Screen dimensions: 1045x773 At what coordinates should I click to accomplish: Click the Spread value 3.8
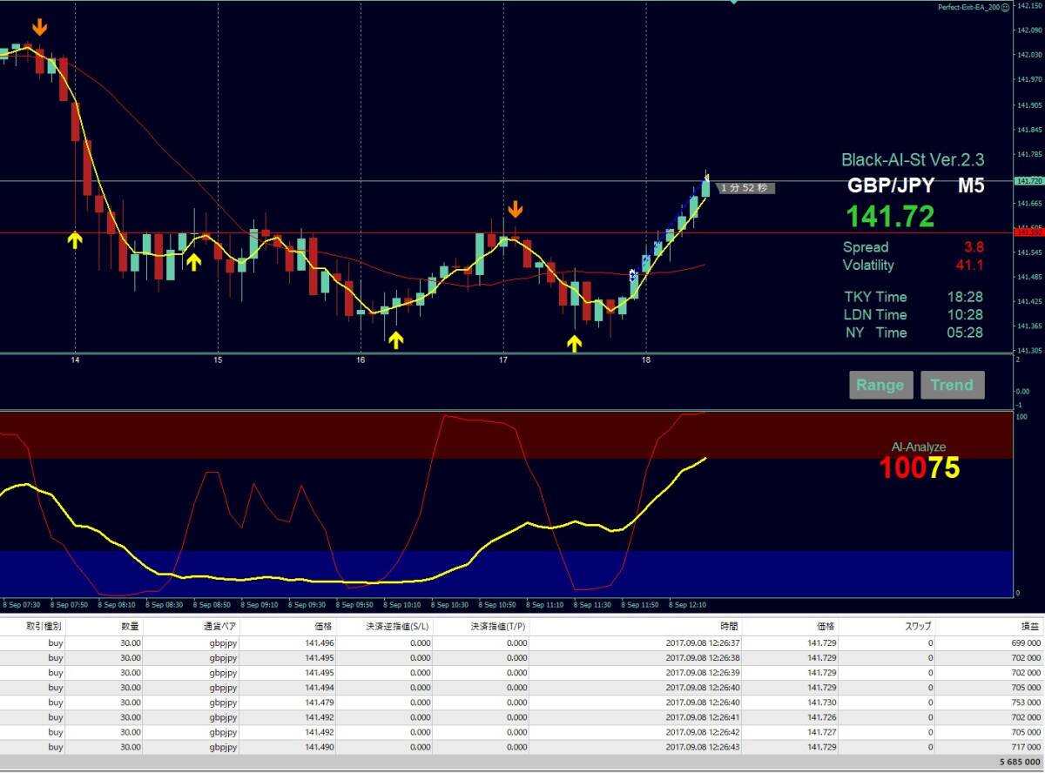pos(973,247)
